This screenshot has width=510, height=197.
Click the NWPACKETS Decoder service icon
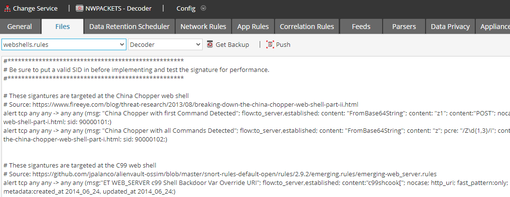coord(80,8)
